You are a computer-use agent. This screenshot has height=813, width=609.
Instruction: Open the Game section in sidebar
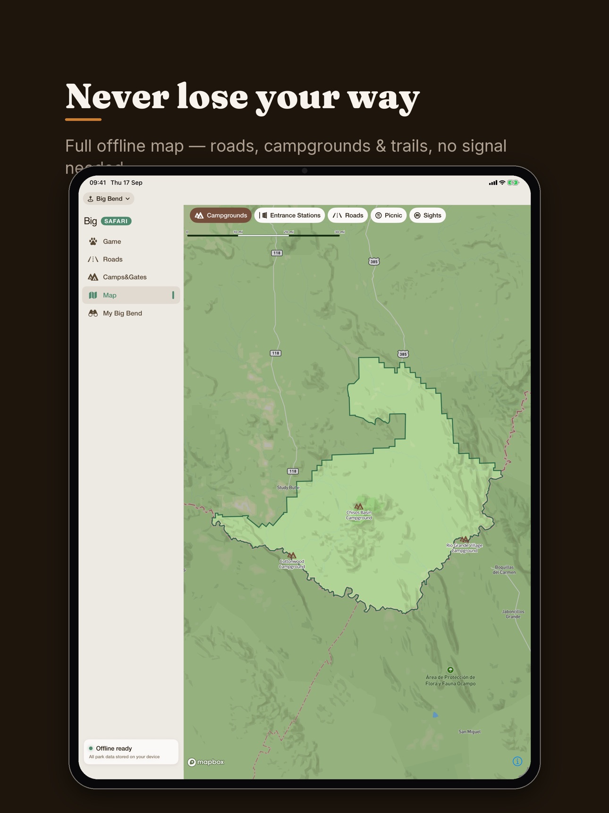click(131, 242)
